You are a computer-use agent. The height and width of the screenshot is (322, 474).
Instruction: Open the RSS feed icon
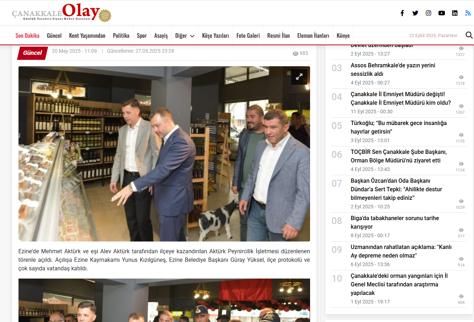(x=468, y=13)
